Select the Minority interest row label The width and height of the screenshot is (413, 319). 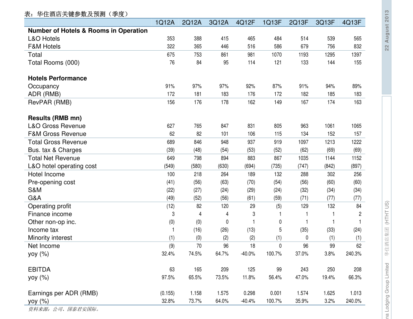click(50, 238)
